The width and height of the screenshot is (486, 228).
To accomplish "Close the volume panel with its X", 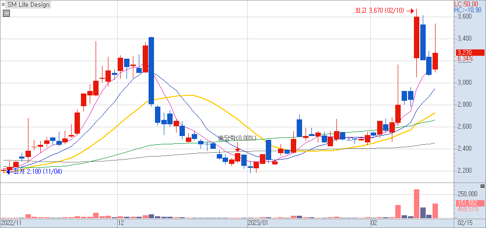I will [x=482, y=186].
